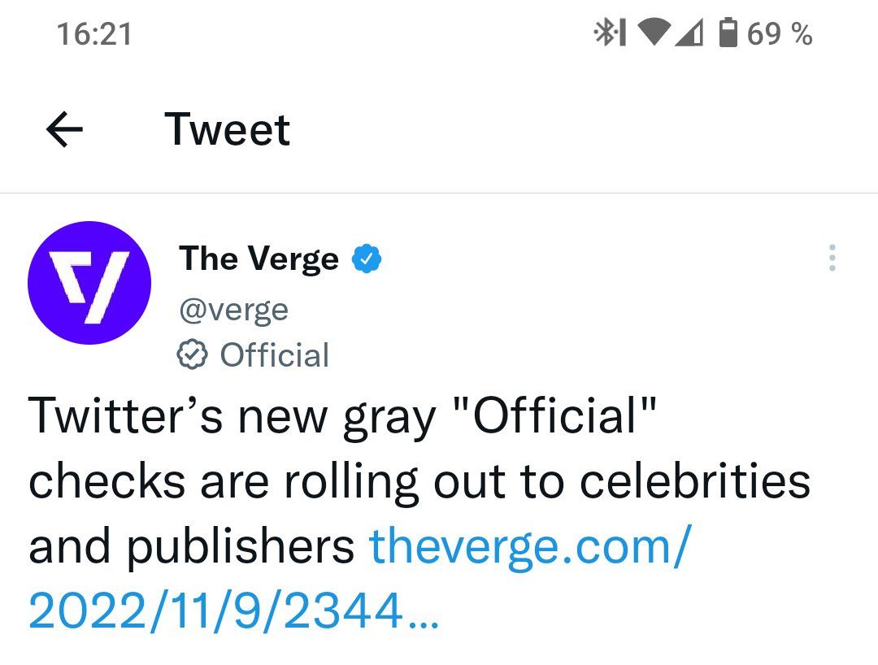Tap the Wi-Fi status bar icon

coord(654,33)
